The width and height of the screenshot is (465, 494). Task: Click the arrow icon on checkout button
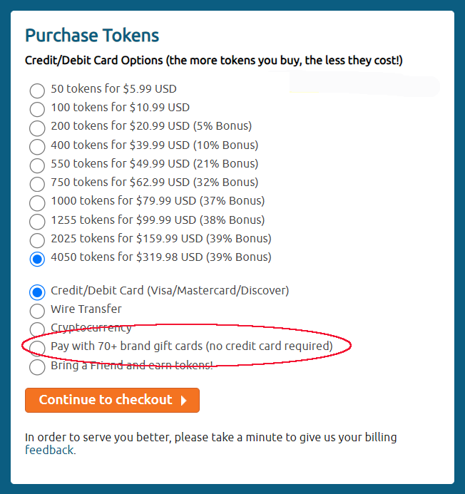click(184, 401)
